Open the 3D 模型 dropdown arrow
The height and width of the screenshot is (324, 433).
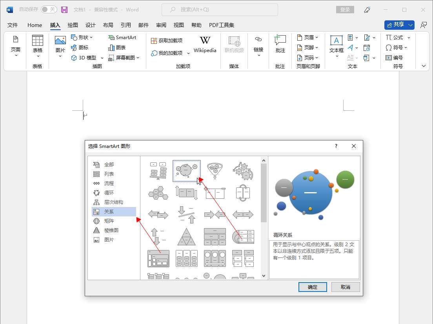102,58
